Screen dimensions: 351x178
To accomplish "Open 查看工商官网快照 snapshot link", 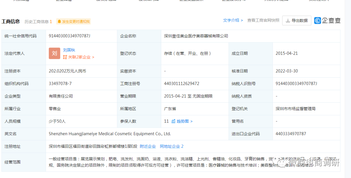I will tap(263, 20).
